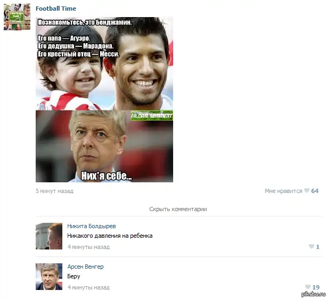Click the green watermark badge in meme

(x=152, y=116)
